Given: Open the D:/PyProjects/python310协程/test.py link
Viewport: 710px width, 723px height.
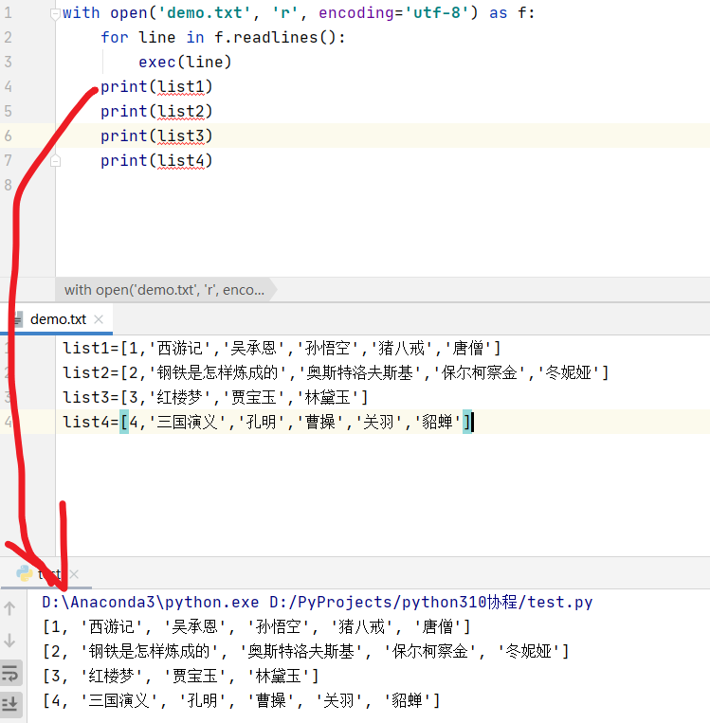Looking at the screenshot, I should (x=431, y=603).
